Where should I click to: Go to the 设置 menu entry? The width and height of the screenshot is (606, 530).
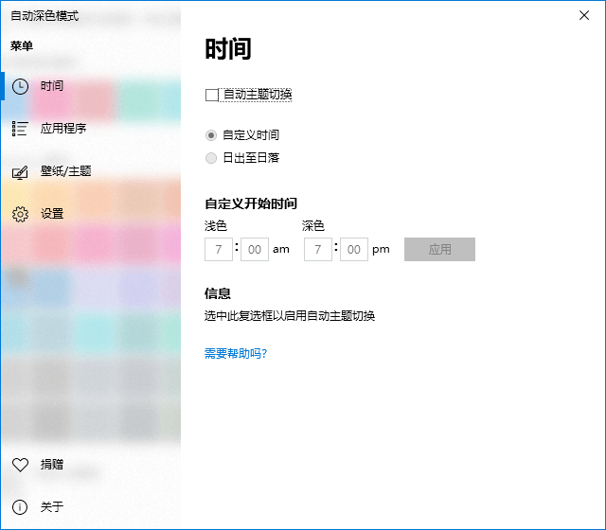click(x=91, y=214)
